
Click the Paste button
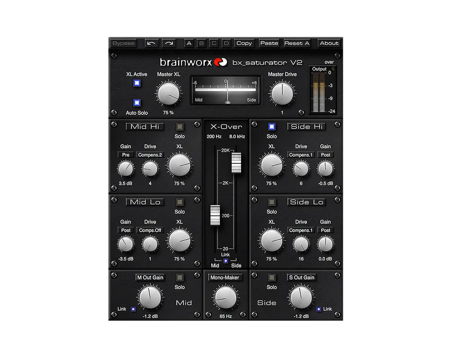point(269,43)
